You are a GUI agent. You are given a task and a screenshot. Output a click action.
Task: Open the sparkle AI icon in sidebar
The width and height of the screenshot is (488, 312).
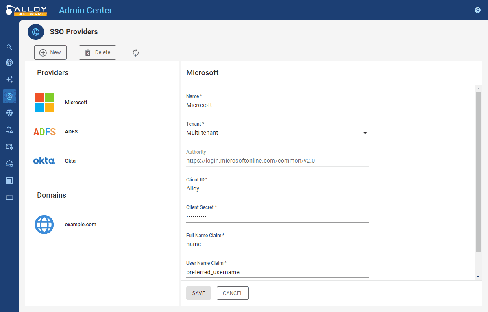[9, 79]
